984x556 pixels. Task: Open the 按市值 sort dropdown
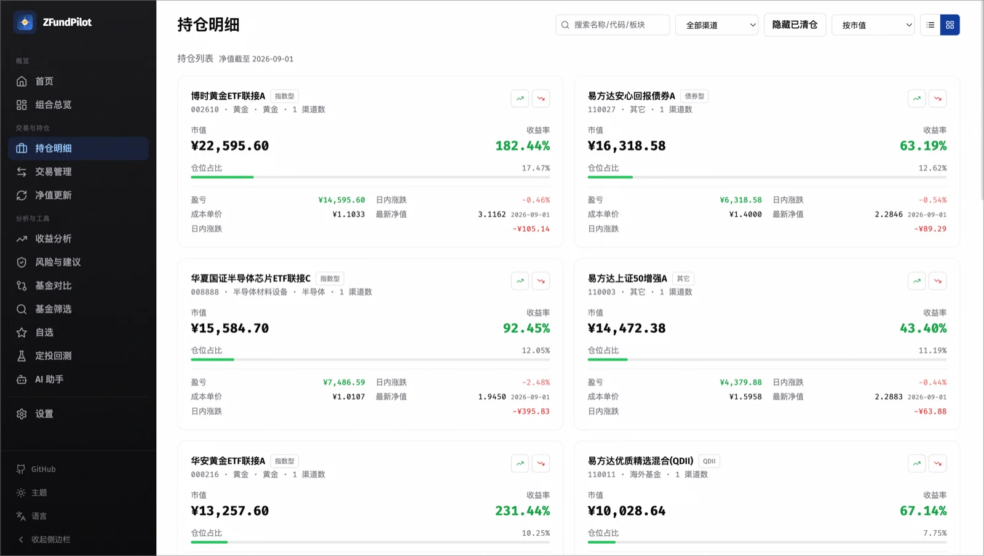point(873,25)
